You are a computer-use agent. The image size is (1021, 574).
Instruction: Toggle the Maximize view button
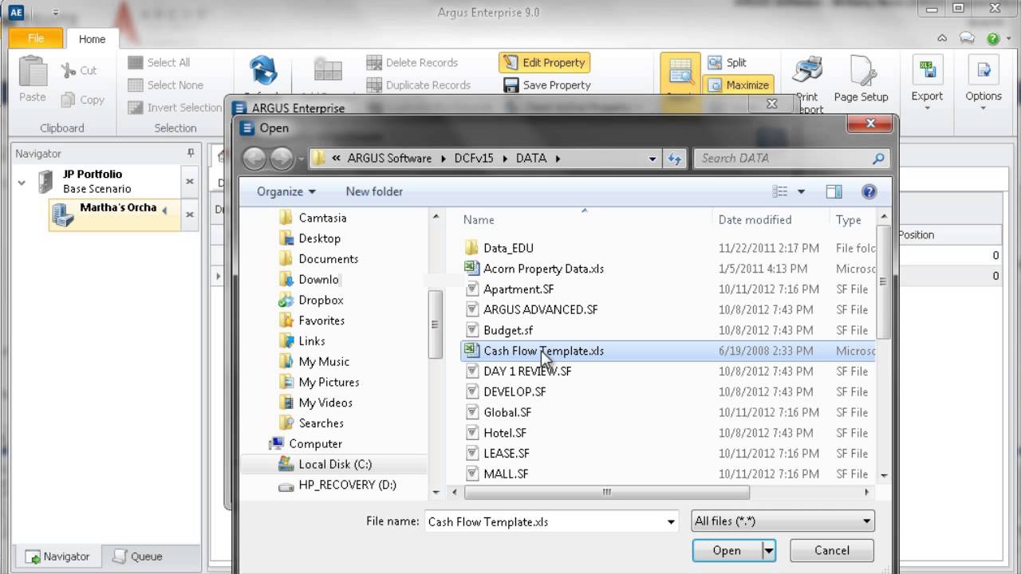point(738,85)
